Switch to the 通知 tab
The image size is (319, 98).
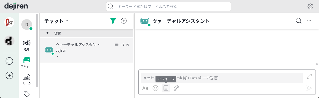[x=27, y=45]
